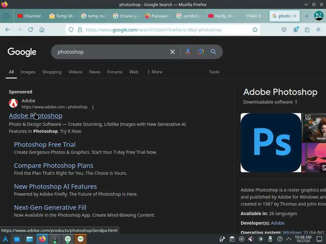Screen dimensions: 326x244
Task: Open the Firefox home page
Action: coord(42,30)
